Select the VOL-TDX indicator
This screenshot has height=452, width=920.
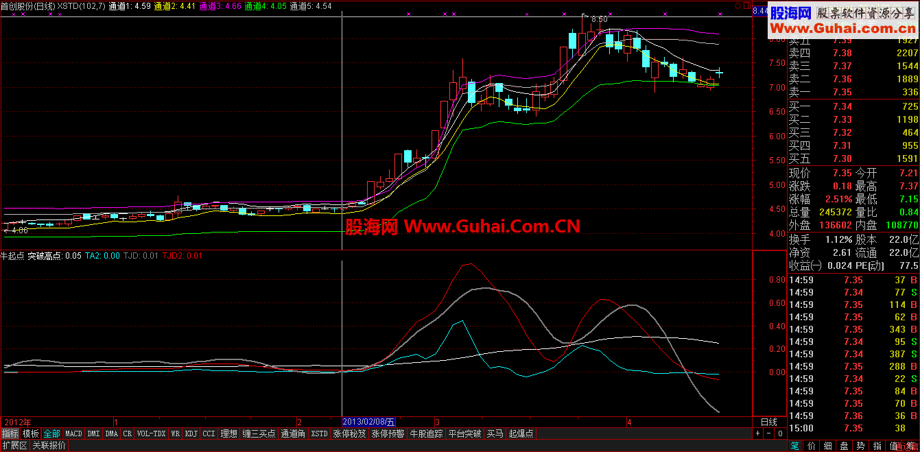151,433
